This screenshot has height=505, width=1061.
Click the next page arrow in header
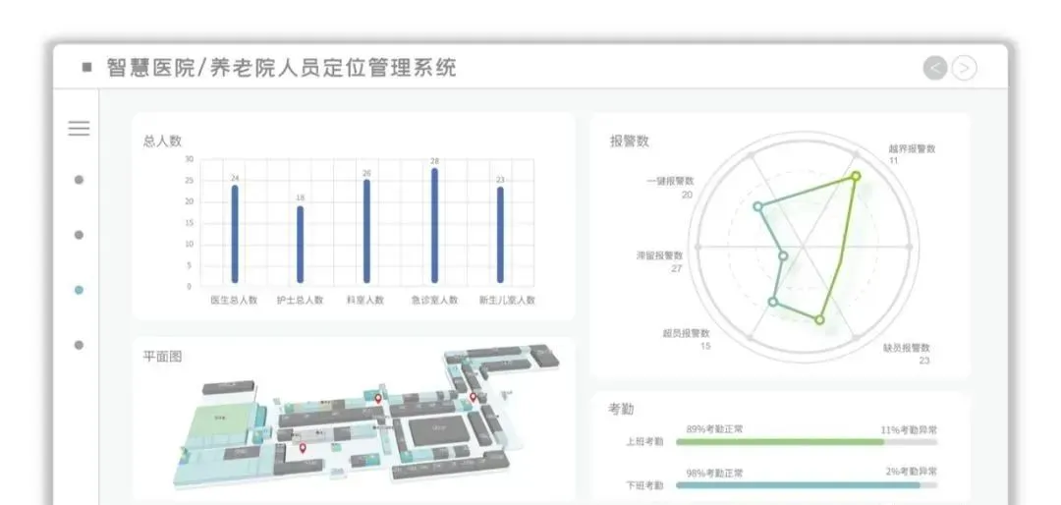[965, 68]
